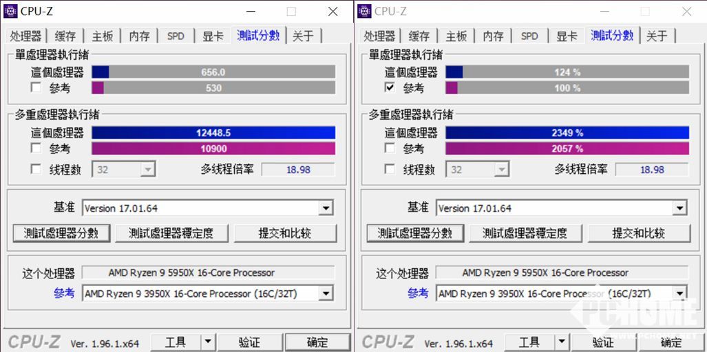Click 測試處理器分數 button in right window
The image size is (707, 352).
pos(415,232)
